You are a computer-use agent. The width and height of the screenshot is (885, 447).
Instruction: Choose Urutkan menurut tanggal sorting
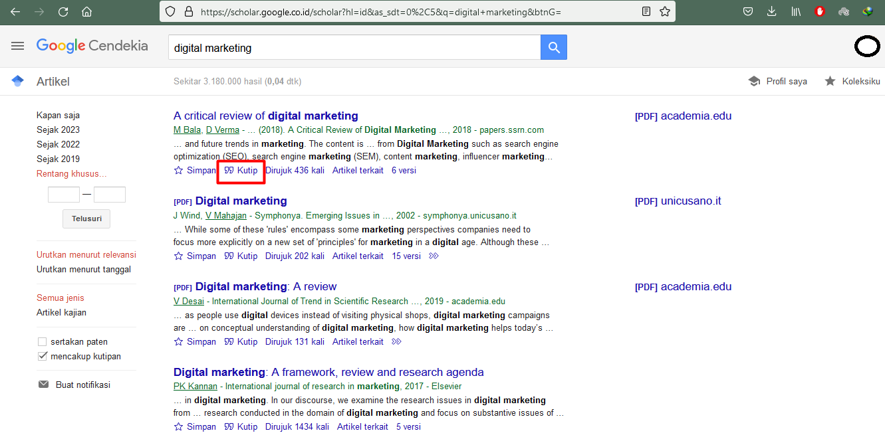tap(84, 269)
